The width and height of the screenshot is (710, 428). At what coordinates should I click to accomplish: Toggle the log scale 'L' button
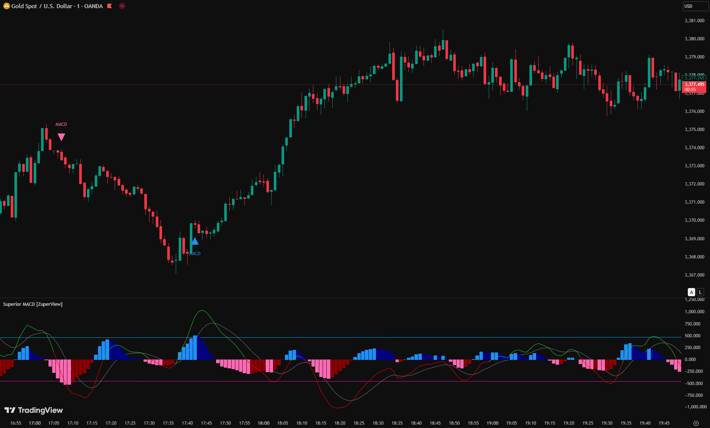[x=700, y=292]
